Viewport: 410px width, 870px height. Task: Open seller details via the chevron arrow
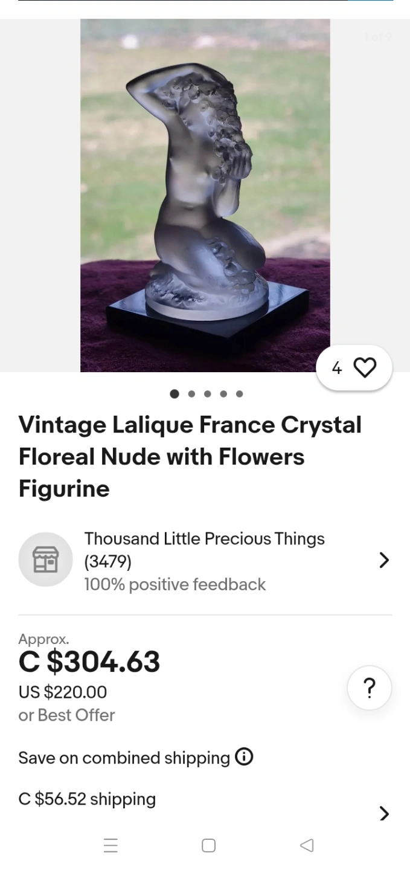384,560
